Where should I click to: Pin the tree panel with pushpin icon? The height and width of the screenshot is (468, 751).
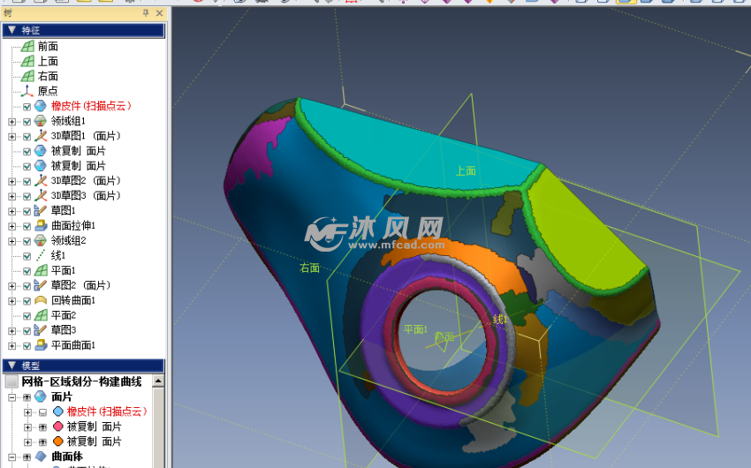click(146, 13)
